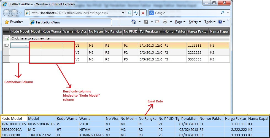This screenshot has width=270, height=138.
Task: Open a new blank tab
Action: pos(115,22)
